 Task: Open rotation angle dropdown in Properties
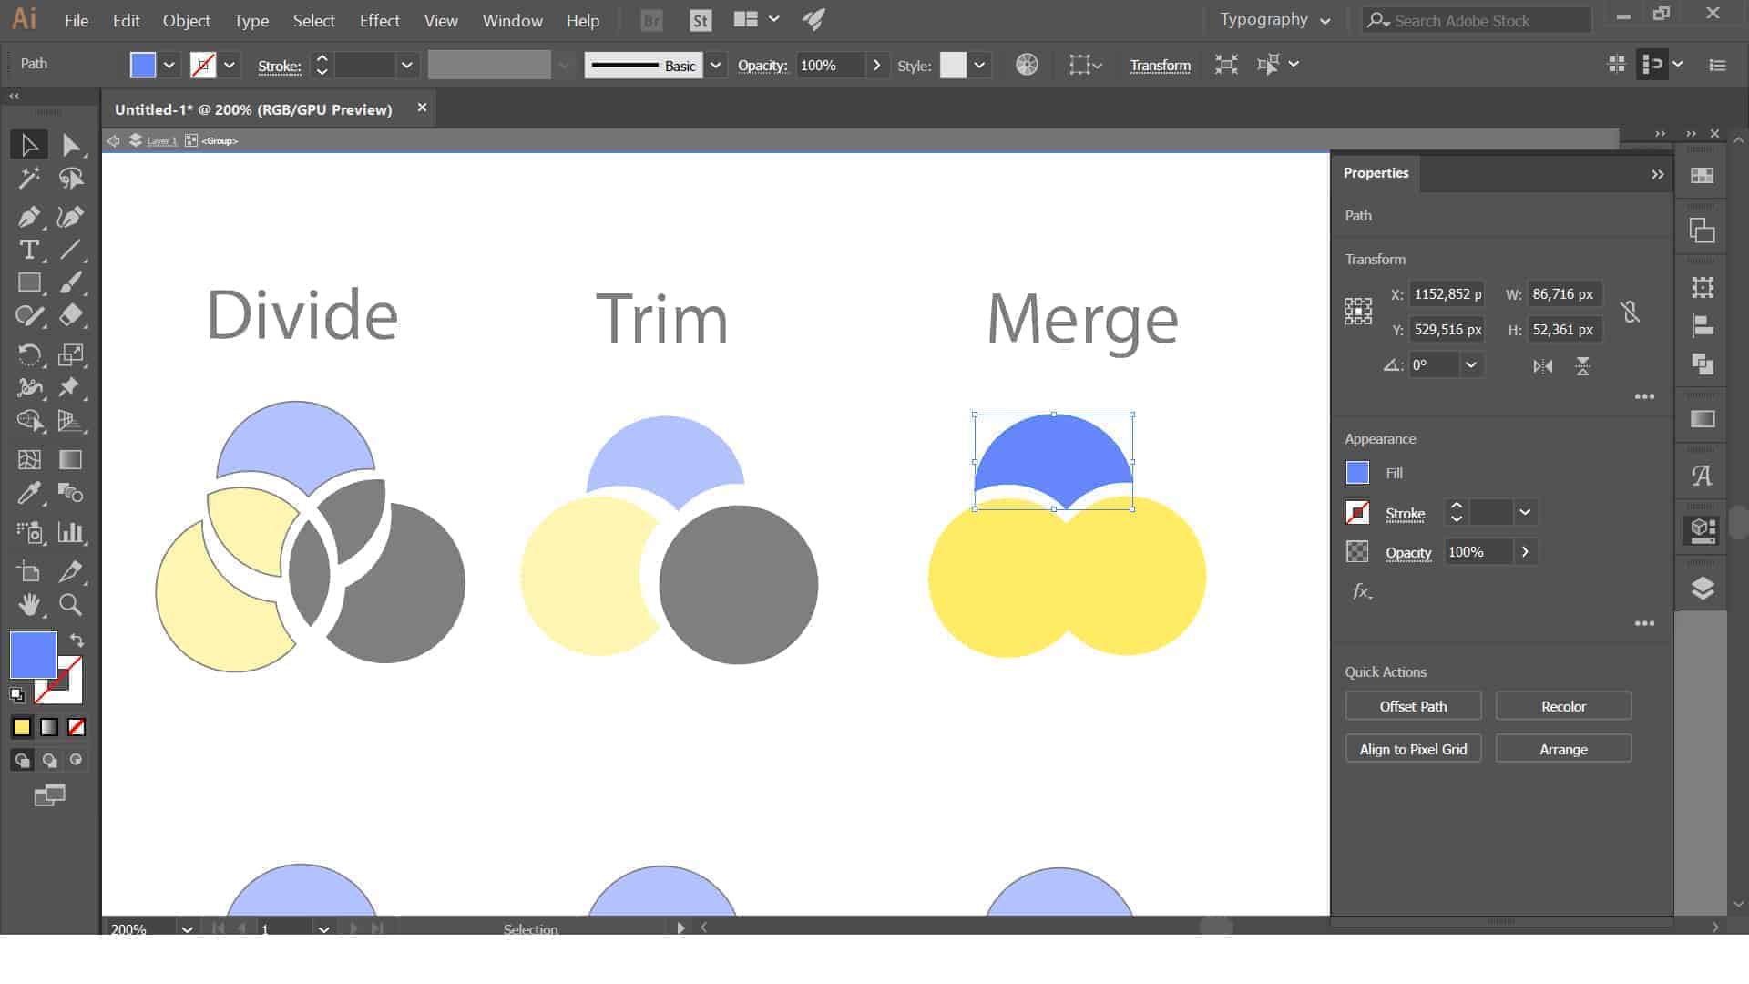pos(1470,365)
